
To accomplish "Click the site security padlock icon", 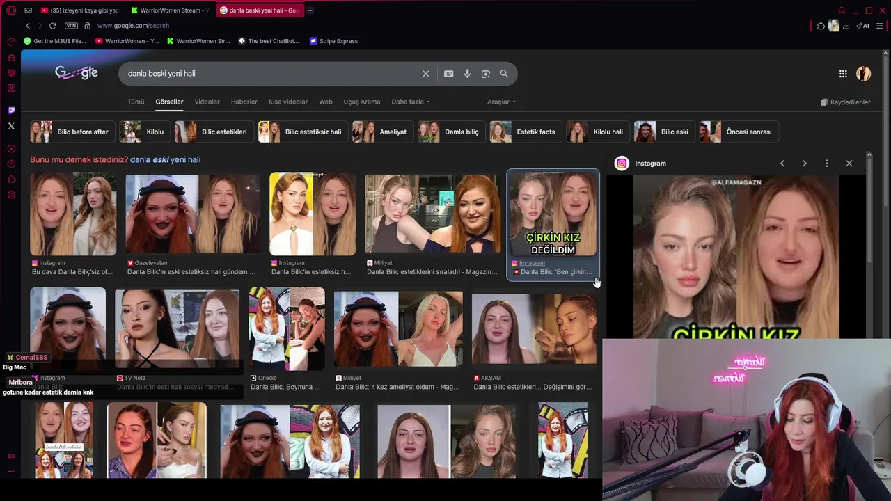I will (87, 26).
